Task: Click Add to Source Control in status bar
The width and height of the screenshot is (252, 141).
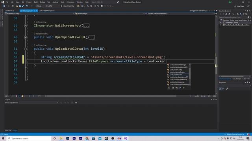Action: pos(235,134)
